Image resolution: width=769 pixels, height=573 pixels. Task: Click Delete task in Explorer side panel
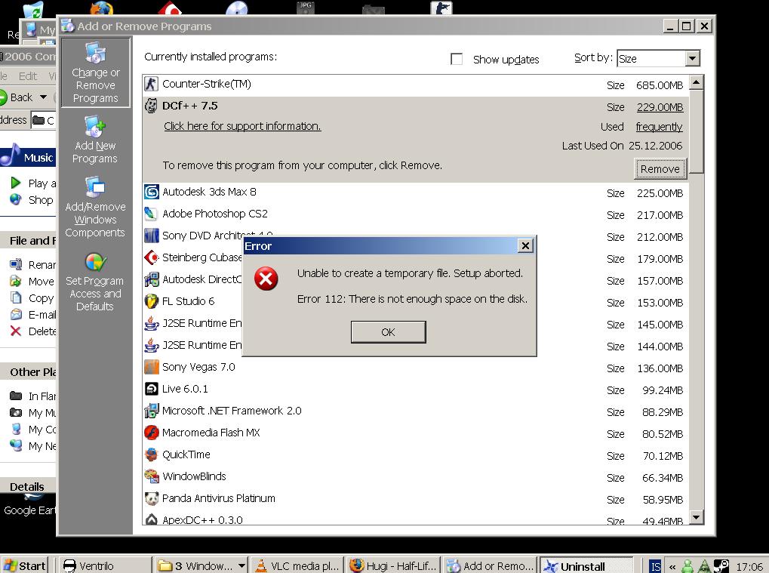pyautogui.click(x=42, y=331)
